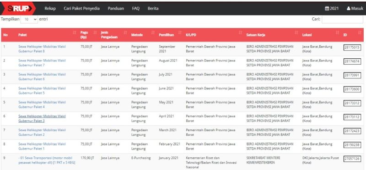Sort by Pagu (Rp) column arrows
Image resolution: width=366 pixels, height=170 pixels.
[95, 32]
